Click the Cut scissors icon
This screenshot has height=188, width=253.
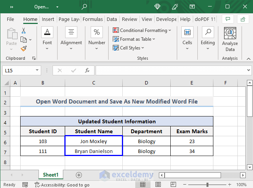click(24, 31)
